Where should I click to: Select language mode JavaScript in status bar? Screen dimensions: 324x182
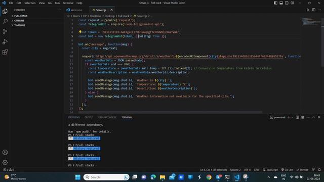click(270, 170)
